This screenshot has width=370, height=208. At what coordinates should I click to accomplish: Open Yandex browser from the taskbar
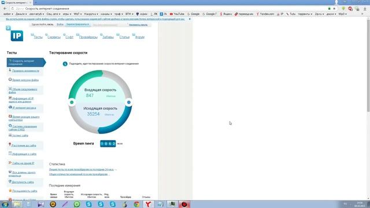pyautogui.click(x=148, y=204)
